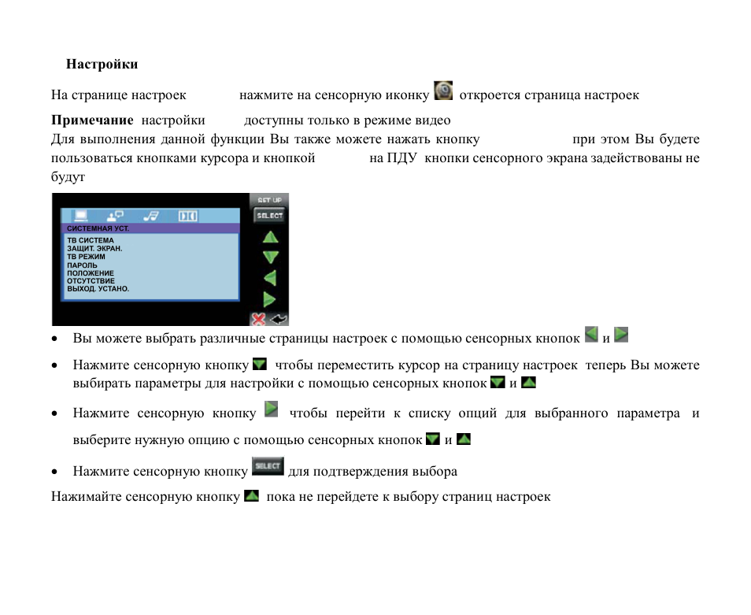Open the language setup tab icon
Viewport: 751px width, 615px height.
[x=115, y=216]
